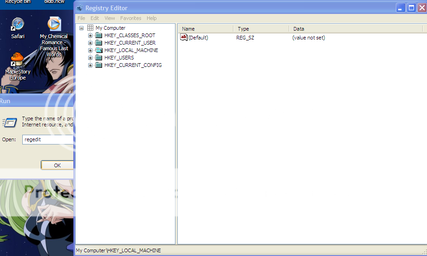
Task: Expand the HKEY_CLASSES_ROOT tree node
Action: click(91, 35)
